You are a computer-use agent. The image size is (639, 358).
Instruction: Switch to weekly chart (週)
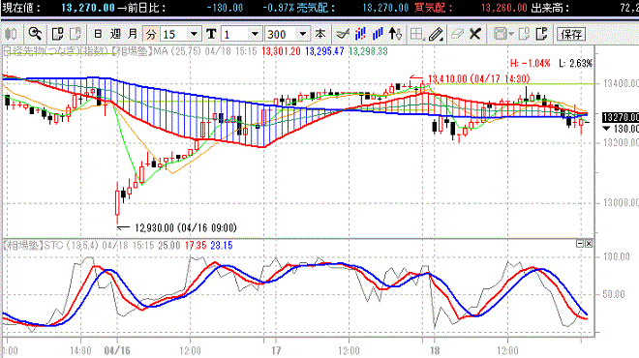[x=115, y=34]
